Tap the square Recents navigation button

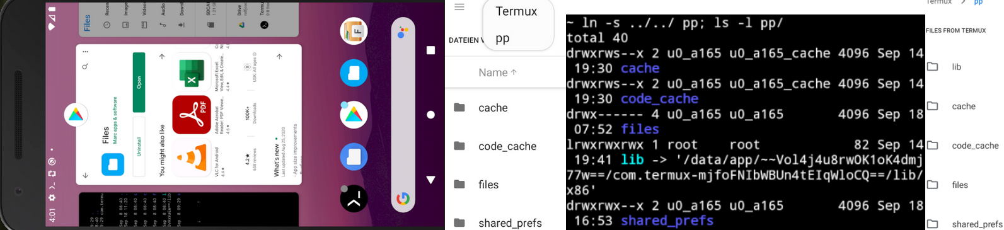(x=430, y=50)
